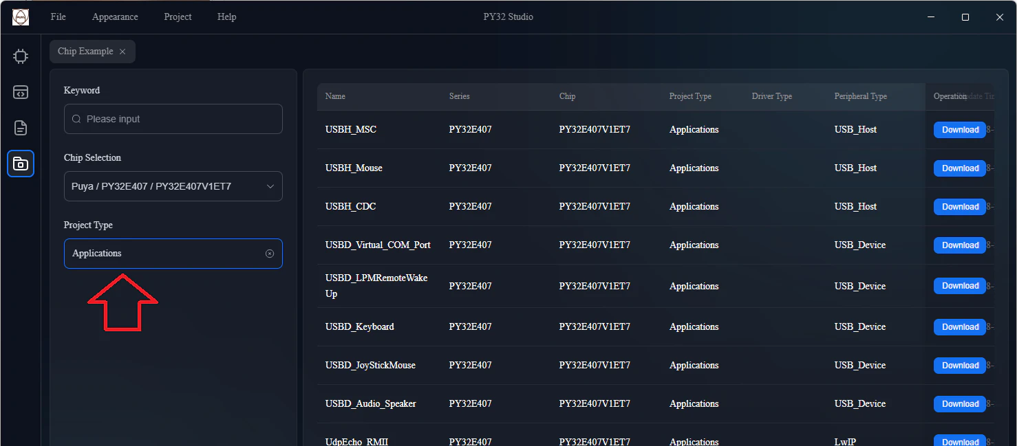Open the Appearance menu
The image size is (1017, 446).
coord(115,17)
